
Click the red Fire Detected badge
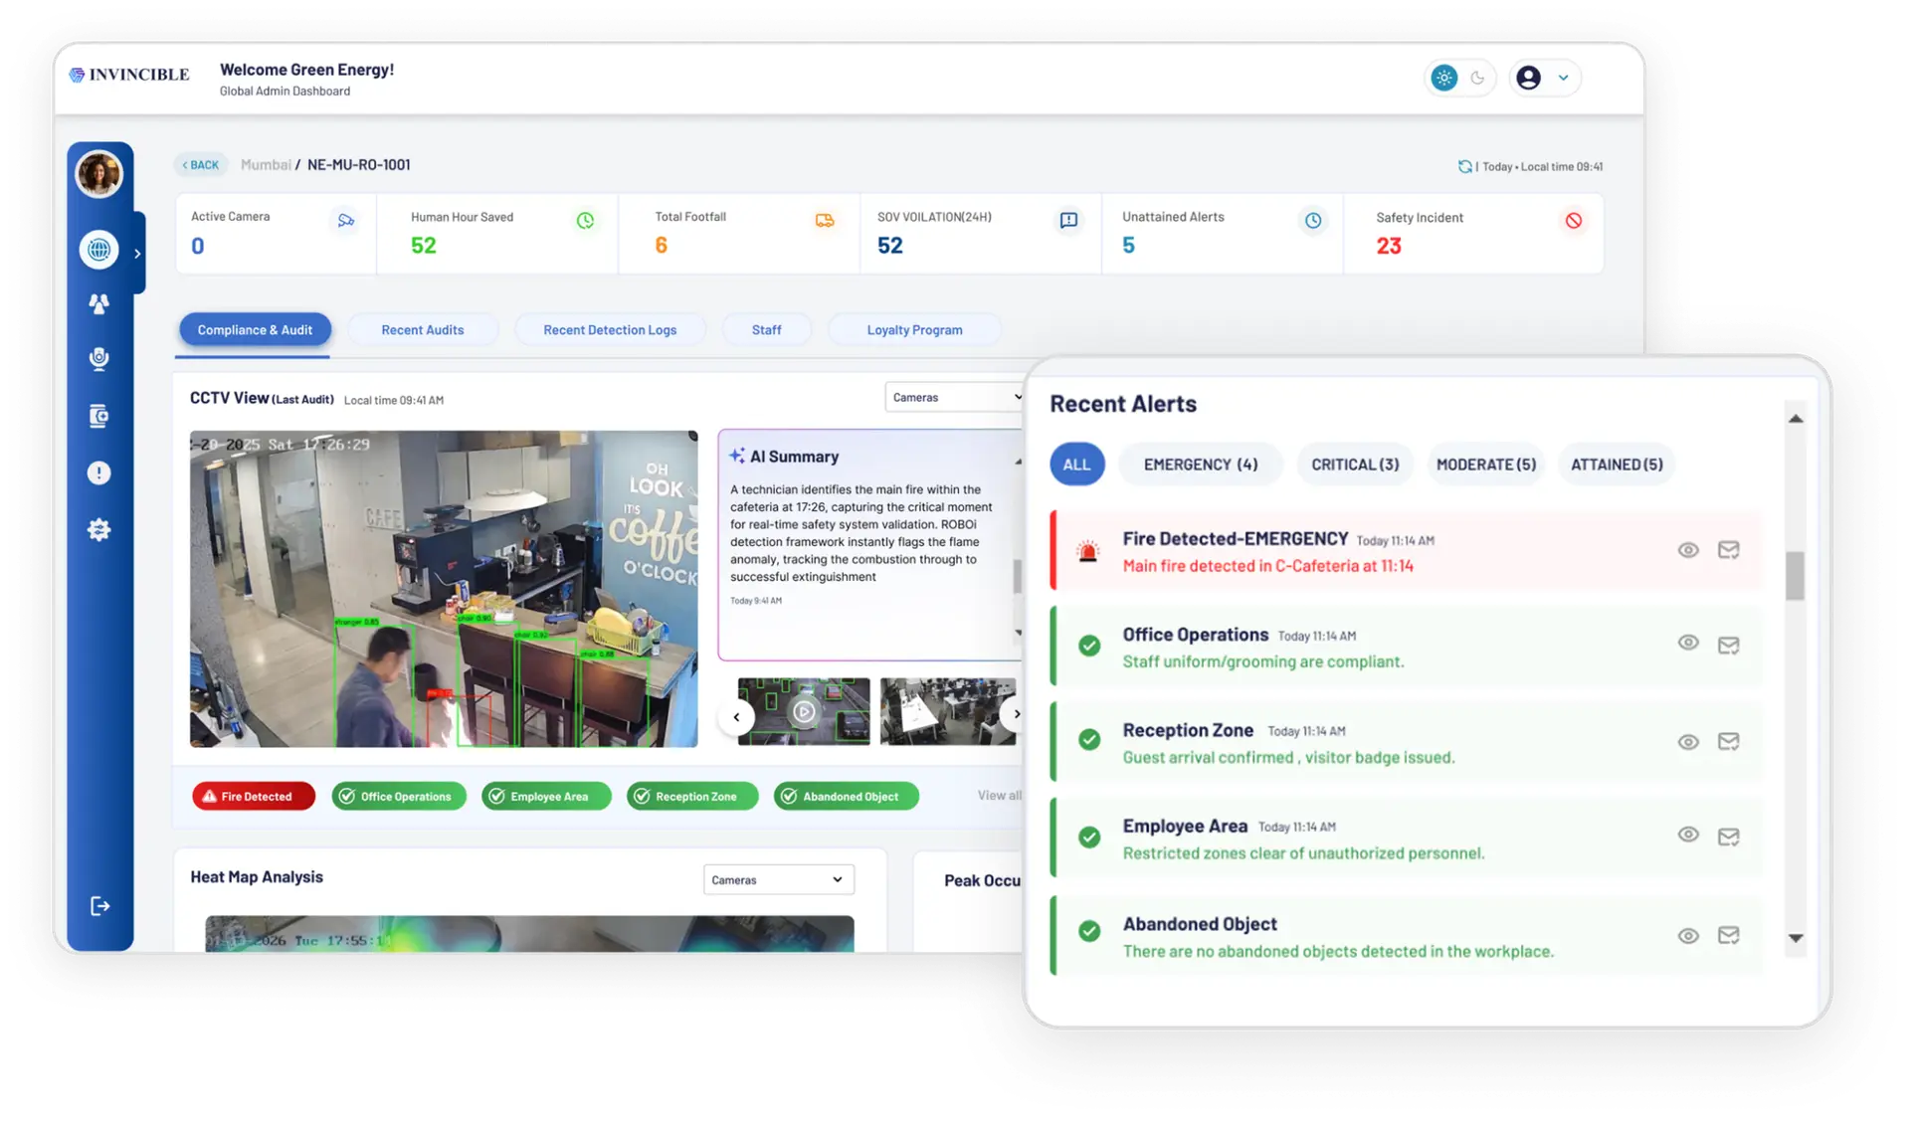[254, 797]
